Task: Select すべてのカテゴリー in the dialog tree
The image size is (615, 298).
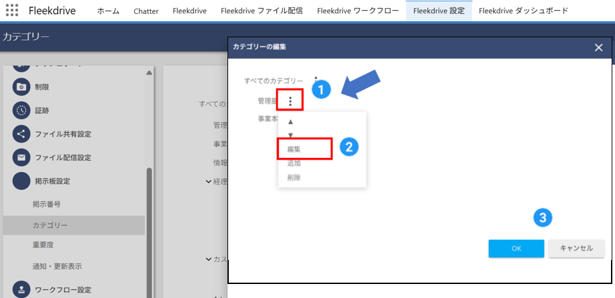Action: tap(273, 81)
